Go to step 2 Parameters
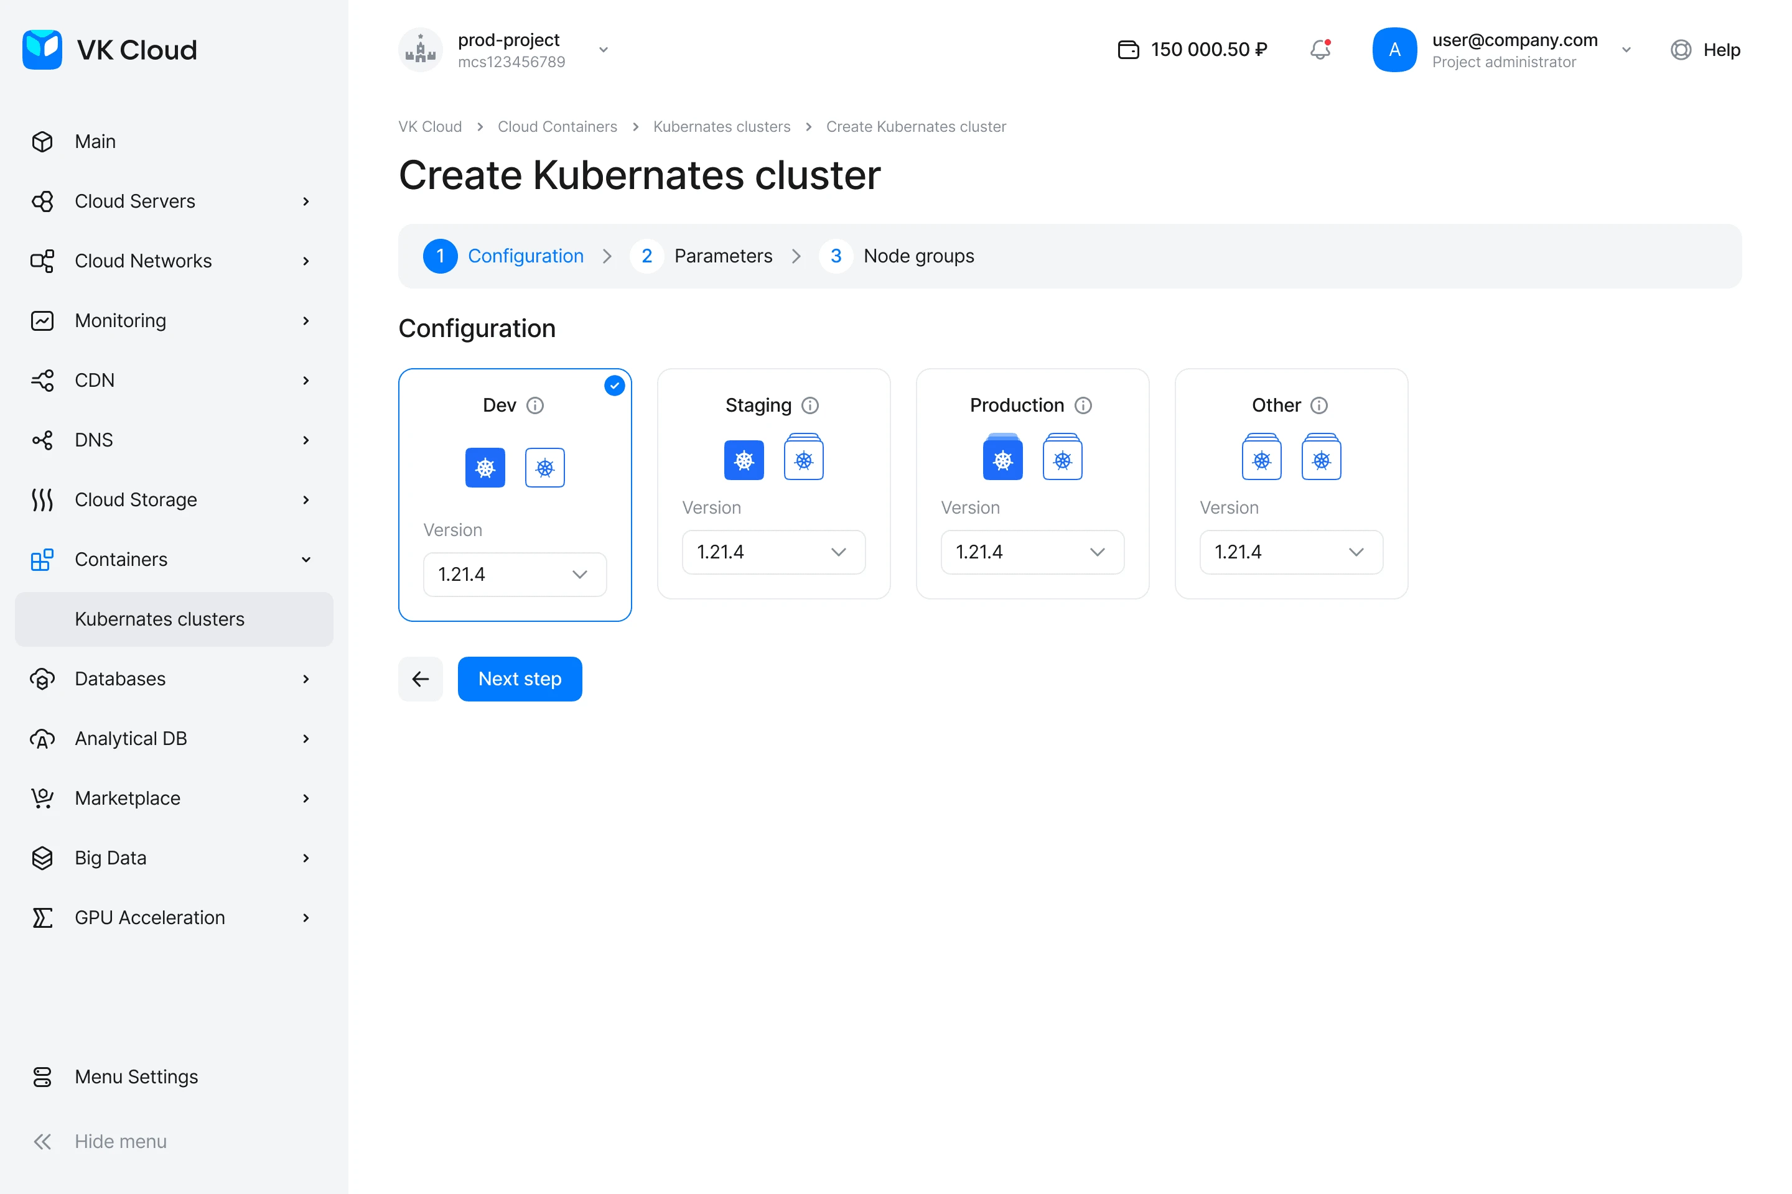This screenshot has width=1792, height=1194. pos(701,256)
